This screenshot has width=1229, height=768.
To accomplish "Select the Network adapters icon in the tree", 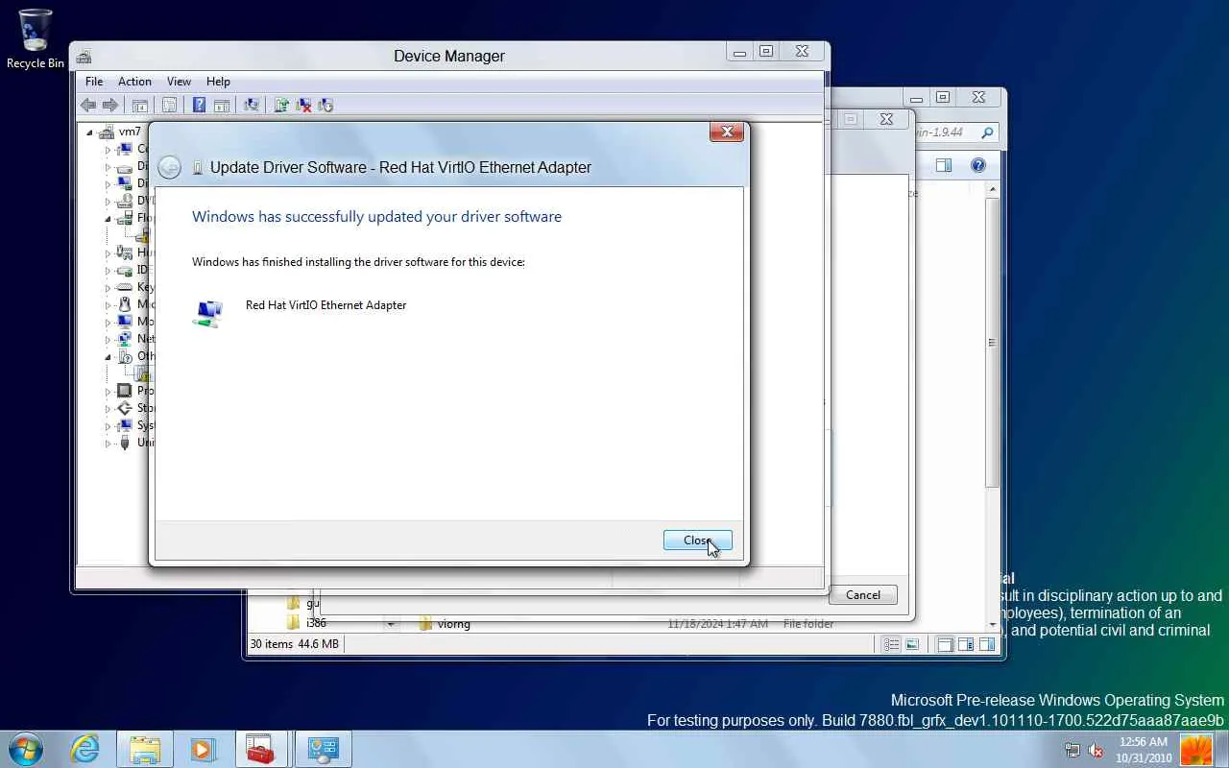I will (124, 339).
